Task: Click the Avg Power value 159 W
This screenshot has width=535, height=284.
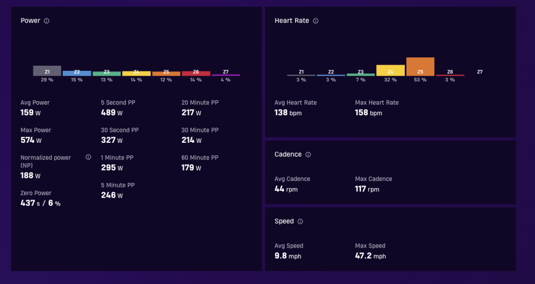Action: click(30, 113)
